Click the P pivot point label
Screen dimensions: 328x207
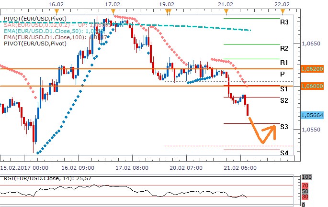tap(283, 75)
